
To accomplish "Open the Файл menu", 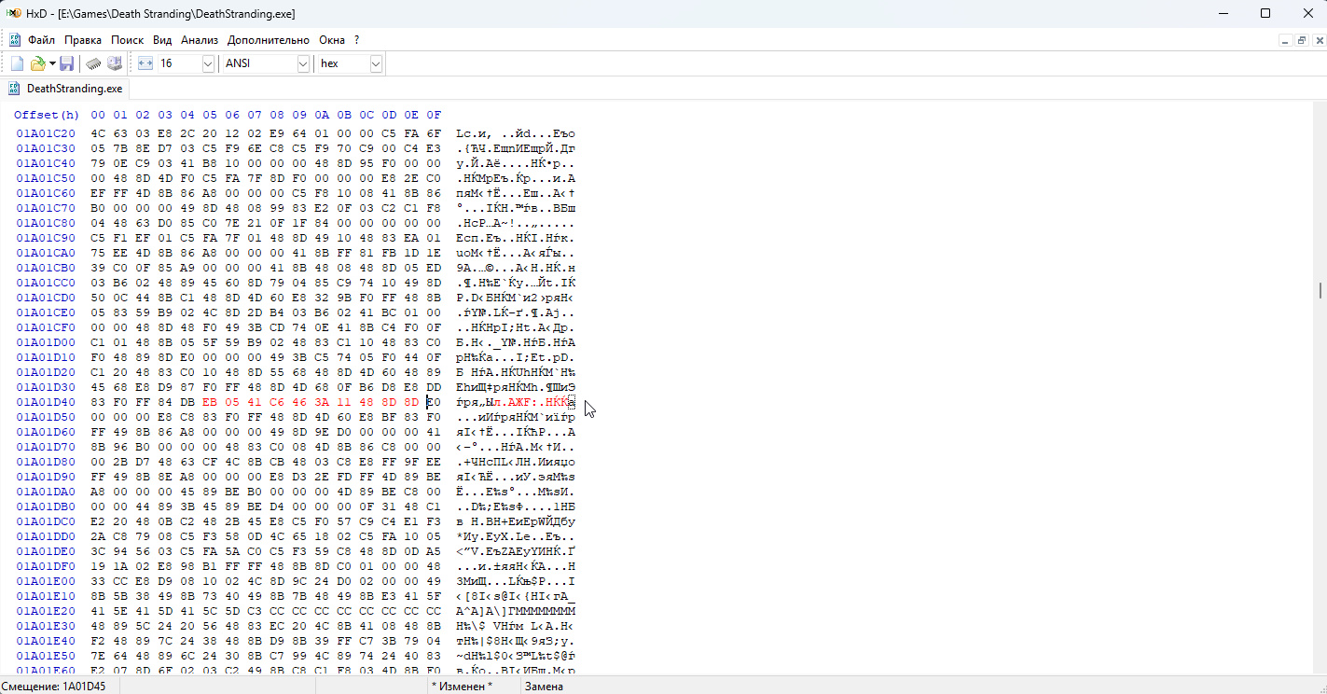I will pyautogui.click(x=41, y=40).
